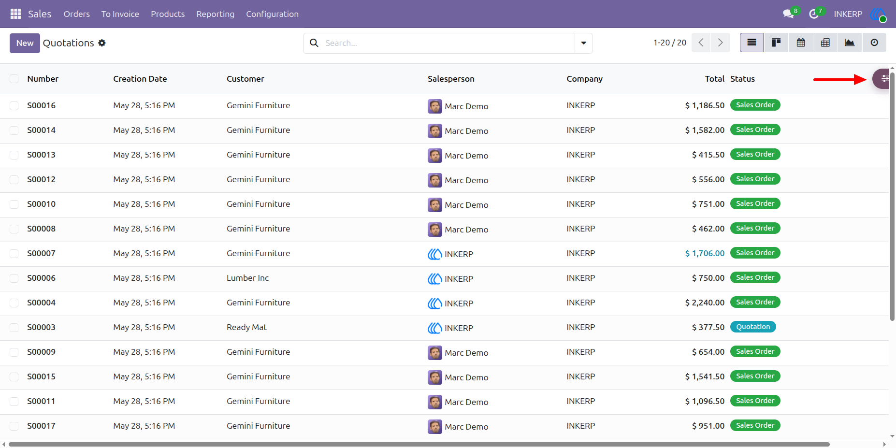Open the conversations chat icon with badge 8

(790, 14)
